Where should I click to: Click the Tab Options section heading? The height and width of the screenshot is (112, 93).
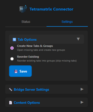(x=27, y=40)
